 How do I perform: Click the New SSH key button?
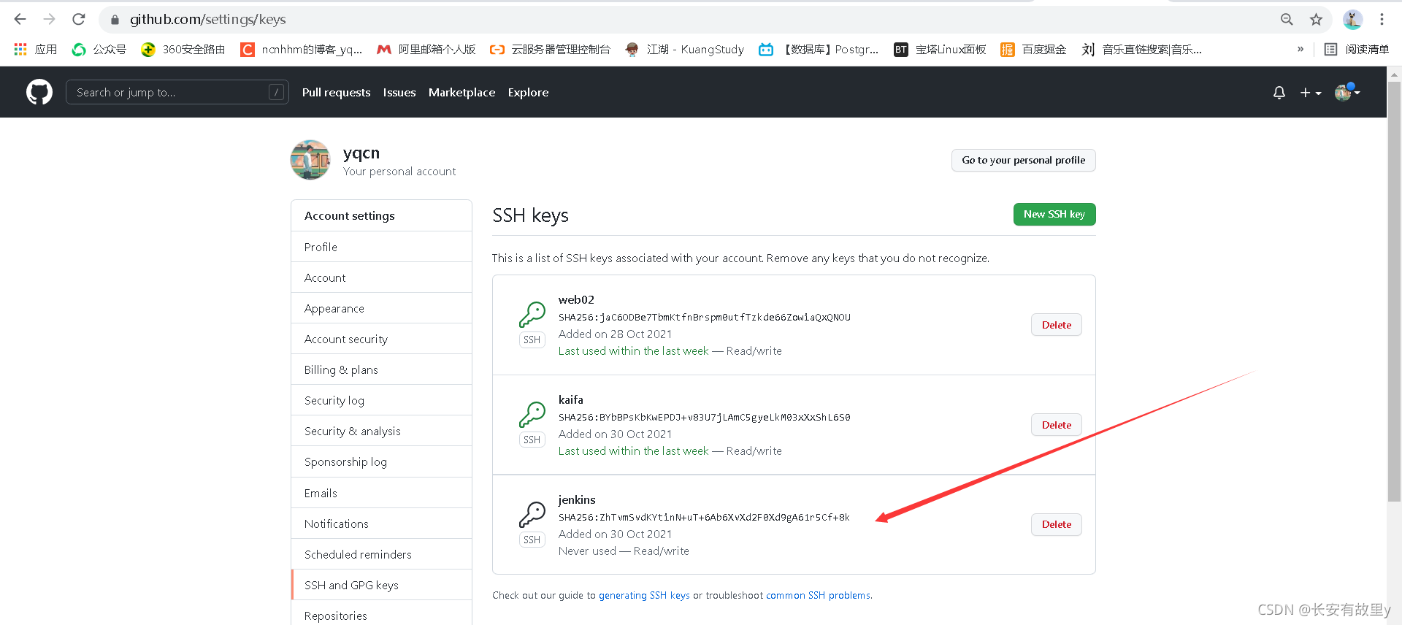[x=1054, y=215]
